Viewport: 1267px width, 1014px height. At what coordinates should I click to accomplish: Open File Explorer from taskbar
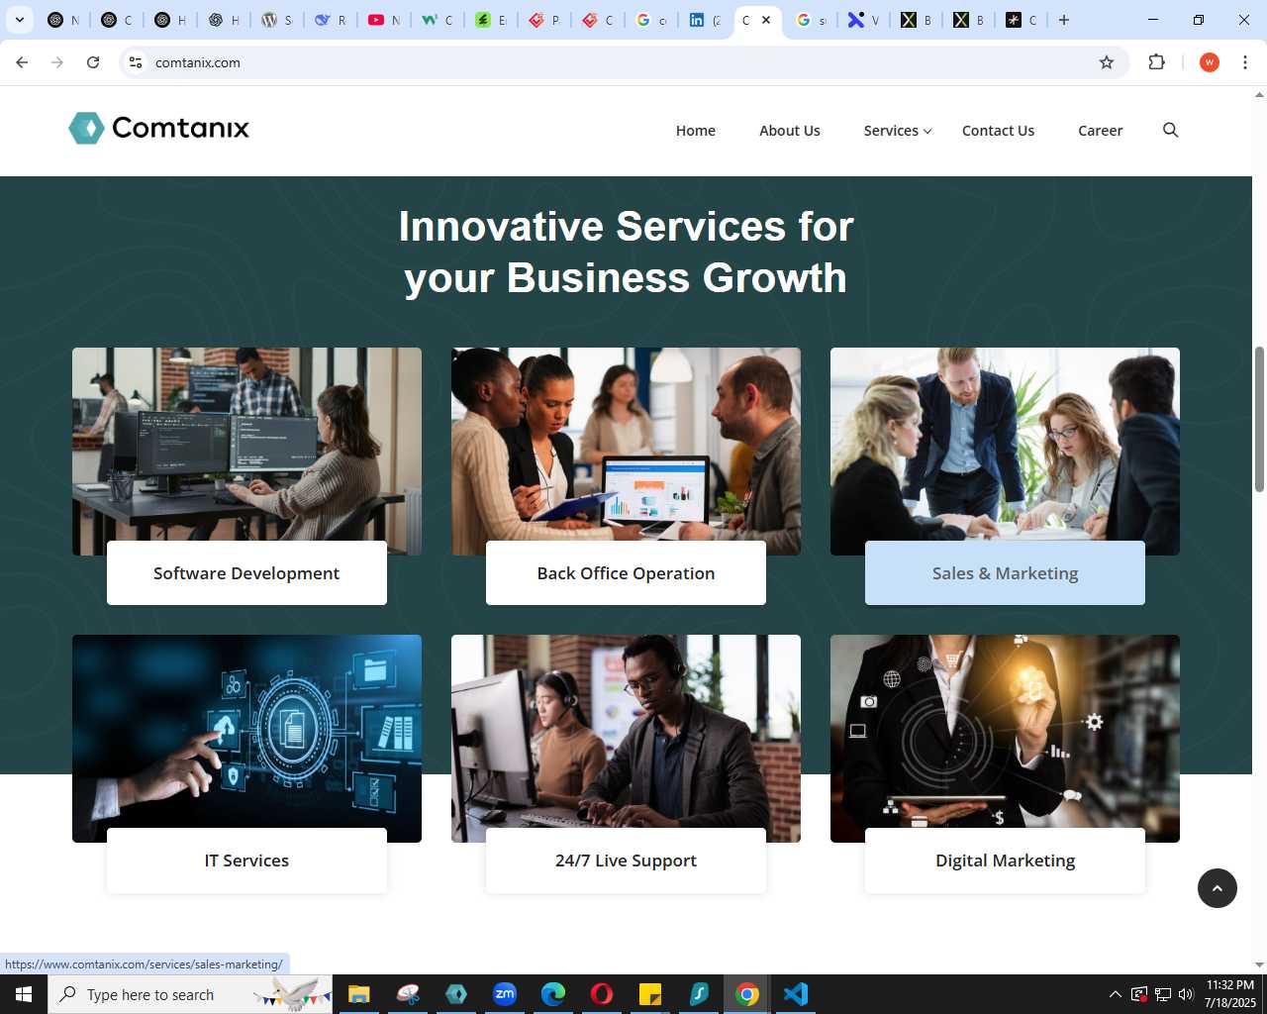(358, 994)
